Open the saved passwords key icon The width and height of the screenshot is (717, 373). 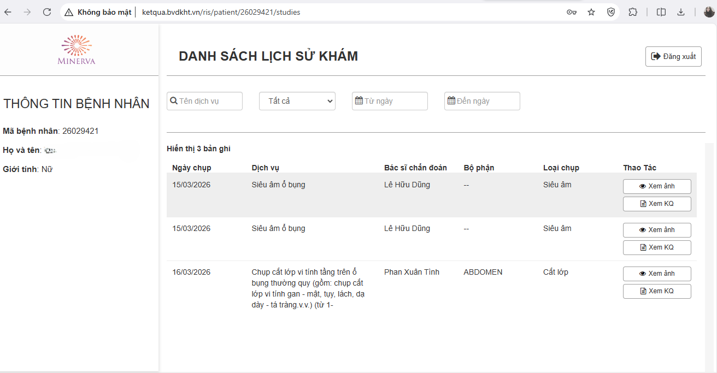pos(572,12)
